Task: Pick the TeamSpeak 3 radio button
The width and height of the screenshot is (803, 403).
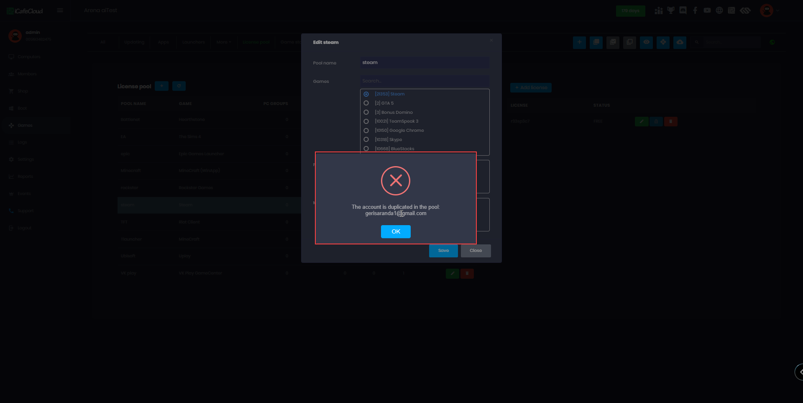Action: [366, 121]
